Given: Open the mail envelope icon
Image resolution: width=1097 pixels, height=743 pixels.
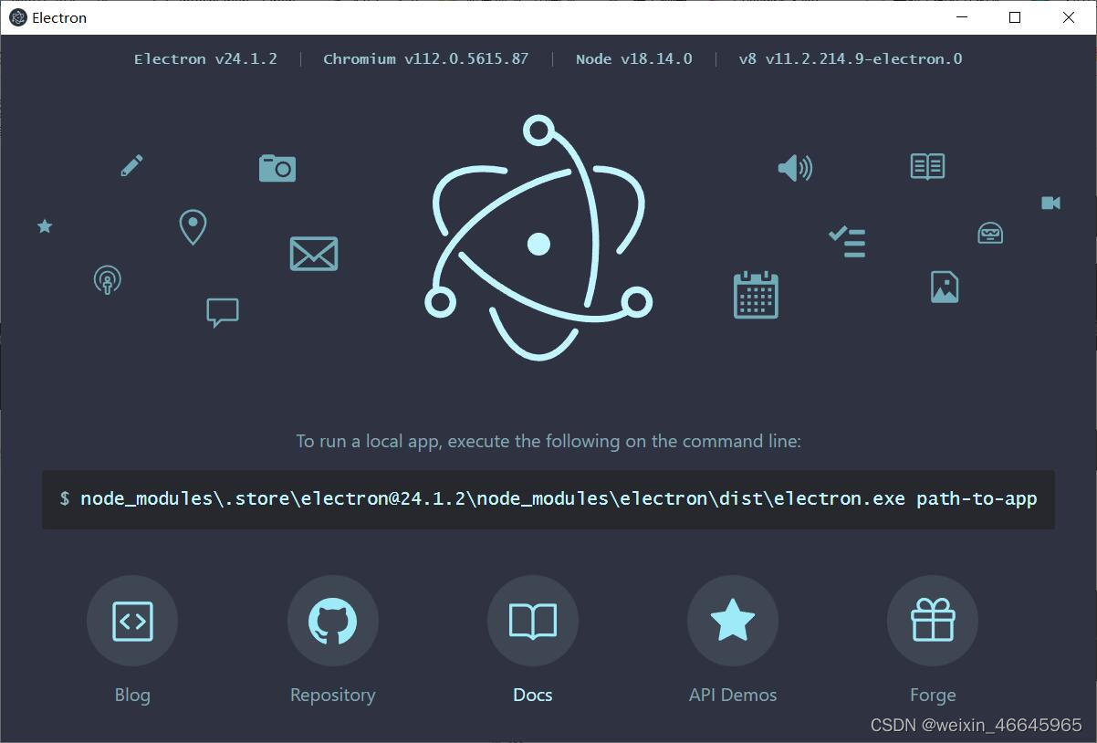Looking at the screenshot, I should pyautogui.click(x=313, y=254).
